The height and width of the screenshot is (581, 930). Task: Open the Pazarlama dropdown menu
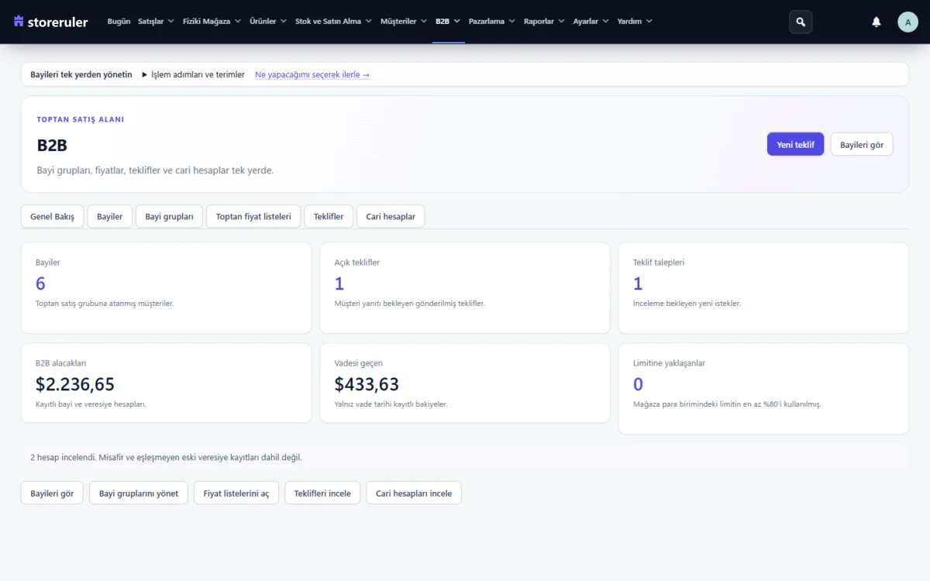tap(492, 22)
